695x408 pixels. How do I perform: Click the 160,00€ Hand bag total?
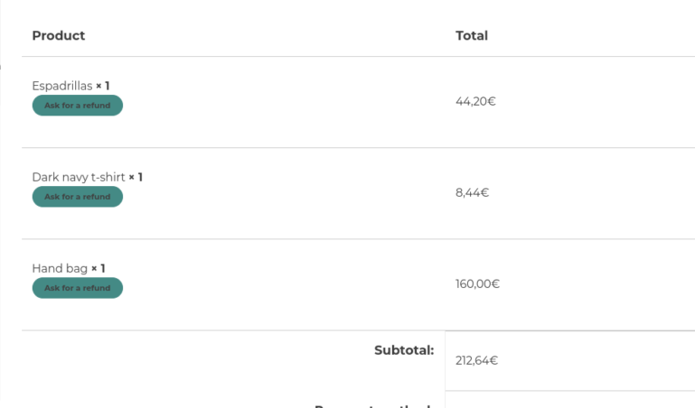click(x=477, y=283)
